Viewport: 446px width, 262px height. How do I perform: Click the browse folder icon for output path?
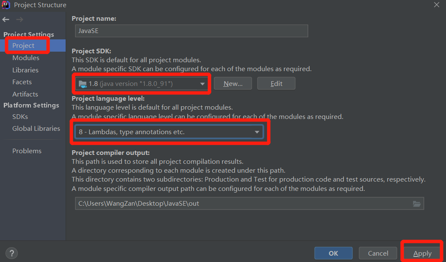pos(417,204)
